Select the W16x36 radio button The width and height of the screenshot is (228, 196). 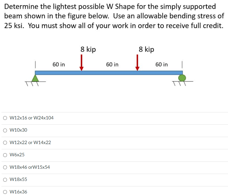pos(5,192)
